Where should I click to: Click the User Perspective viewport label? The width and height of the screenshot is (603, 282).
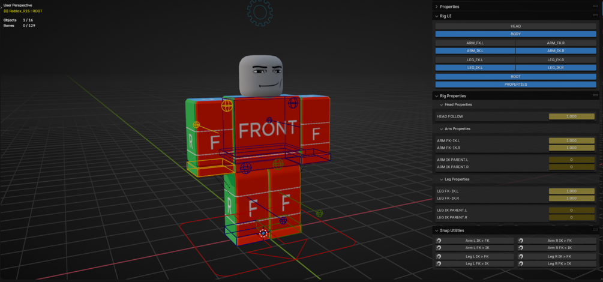click(x=17, y=5)
